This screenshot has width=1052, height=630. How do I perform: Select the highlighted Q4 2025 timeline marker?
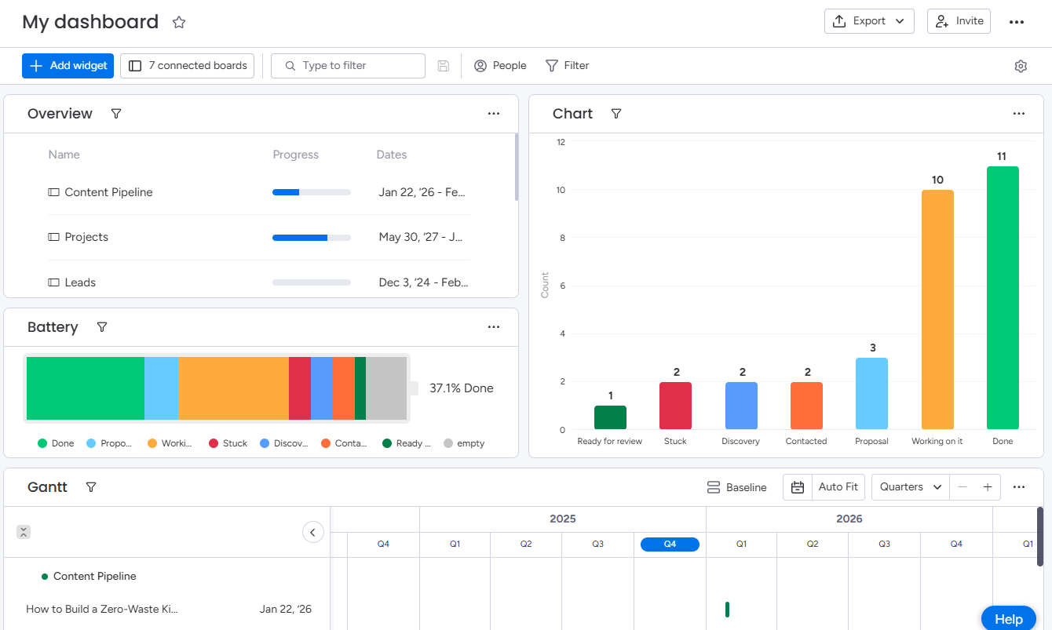[x=670, y=544]
